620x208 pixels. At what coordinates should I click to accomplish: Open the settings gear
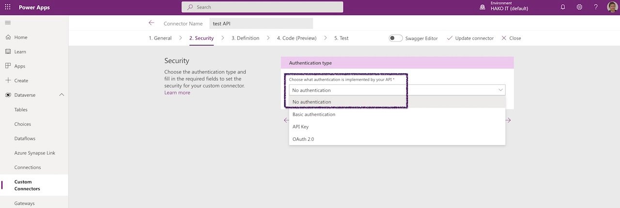click(x=579, y=7)
